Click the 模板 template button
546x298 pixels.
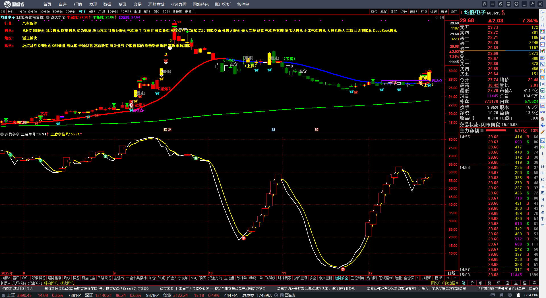(439, 278)
